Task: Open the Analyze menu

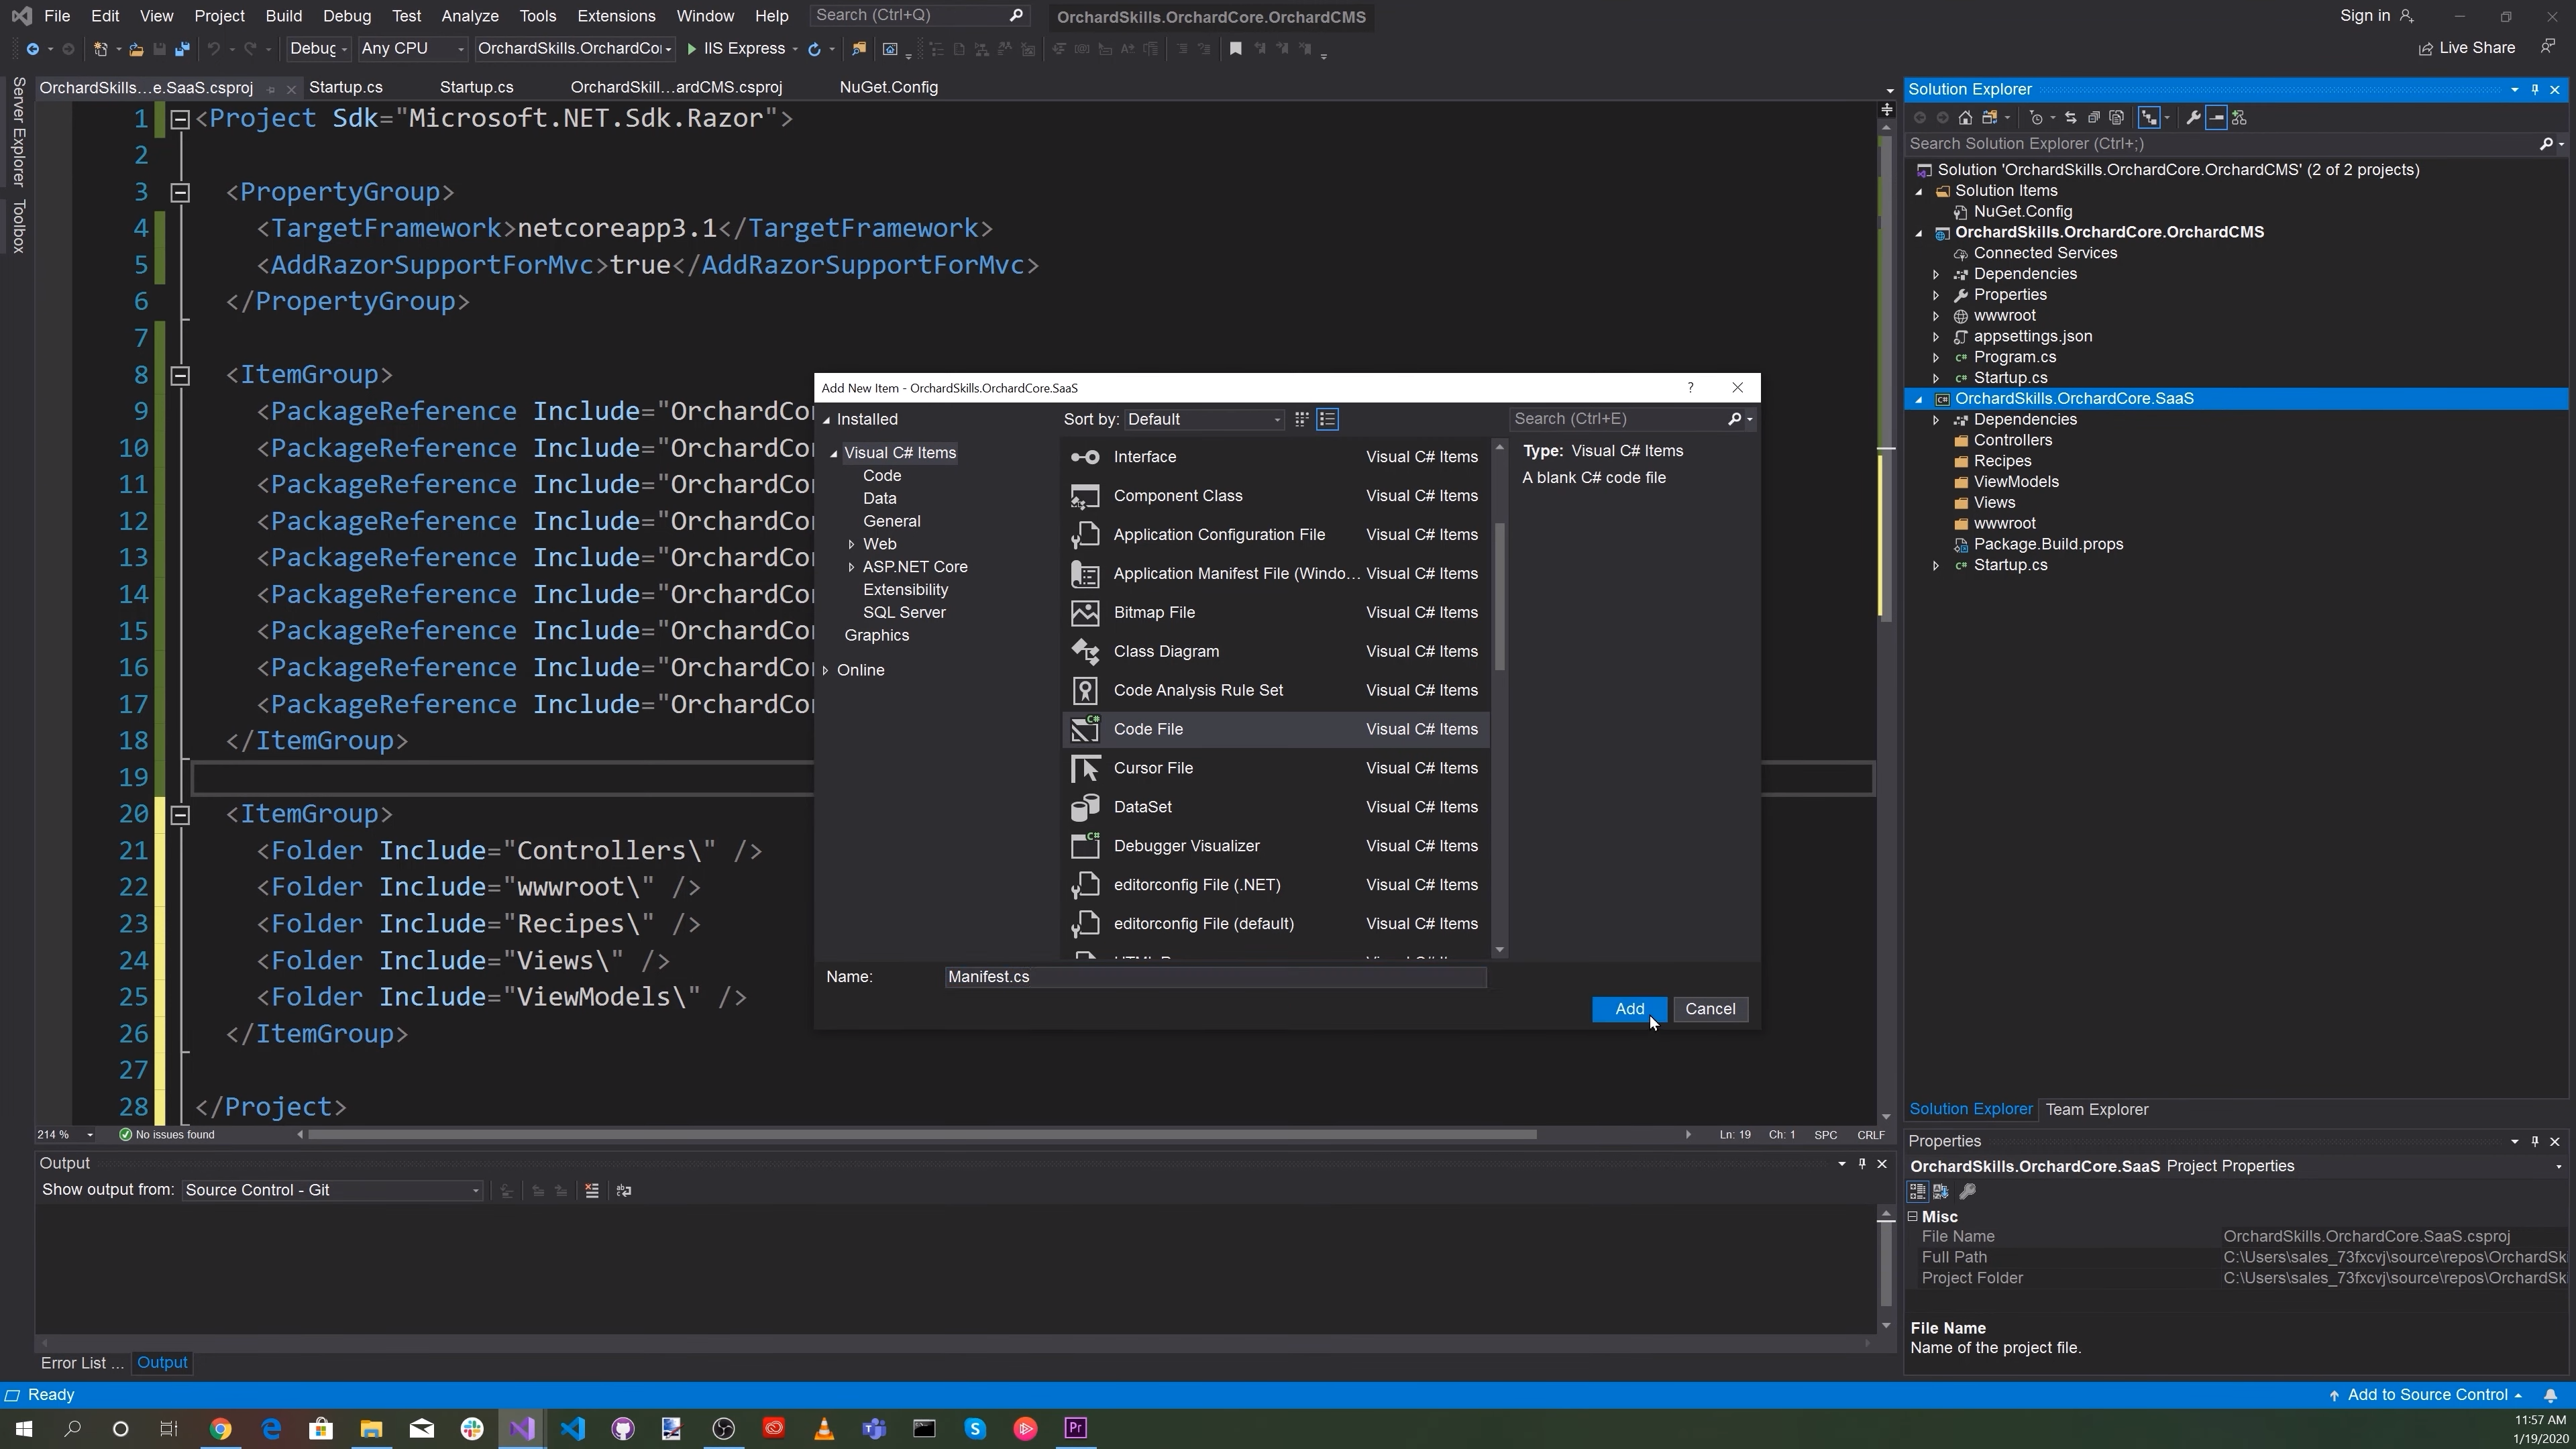Action: coord(470,16)
